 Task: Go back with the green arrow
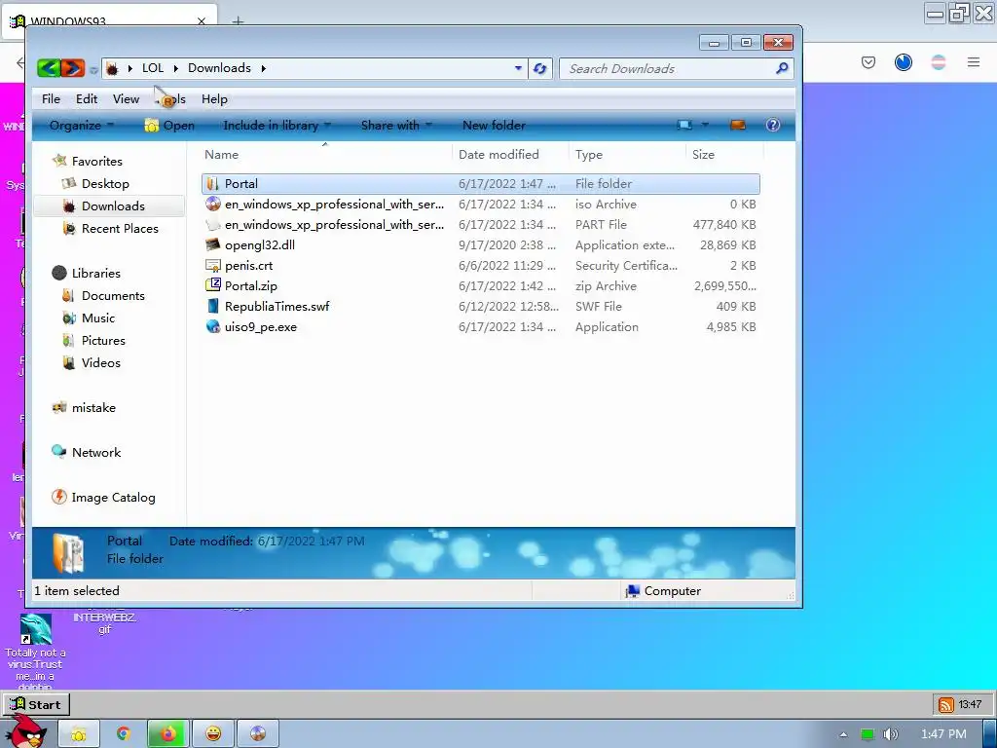(x=49, y=68)
